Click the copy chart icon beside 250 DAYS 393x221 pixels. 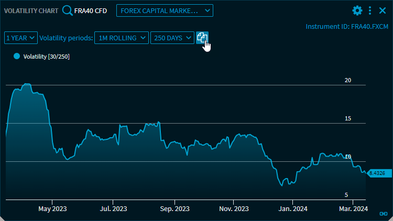coord(202,38)
